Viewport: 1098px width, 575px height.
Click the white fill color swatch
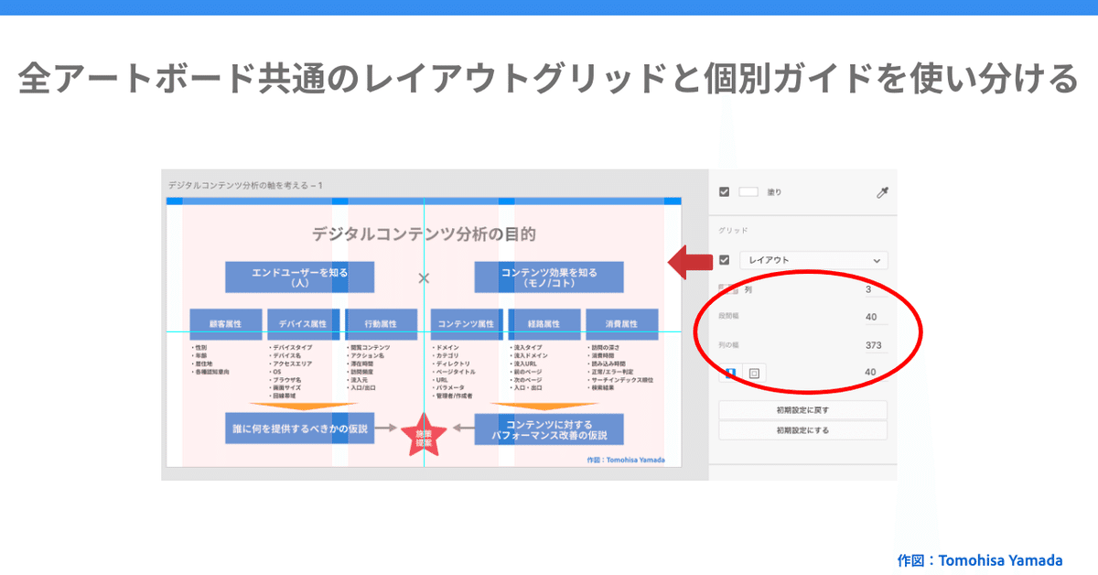click(x=748, y=191)
